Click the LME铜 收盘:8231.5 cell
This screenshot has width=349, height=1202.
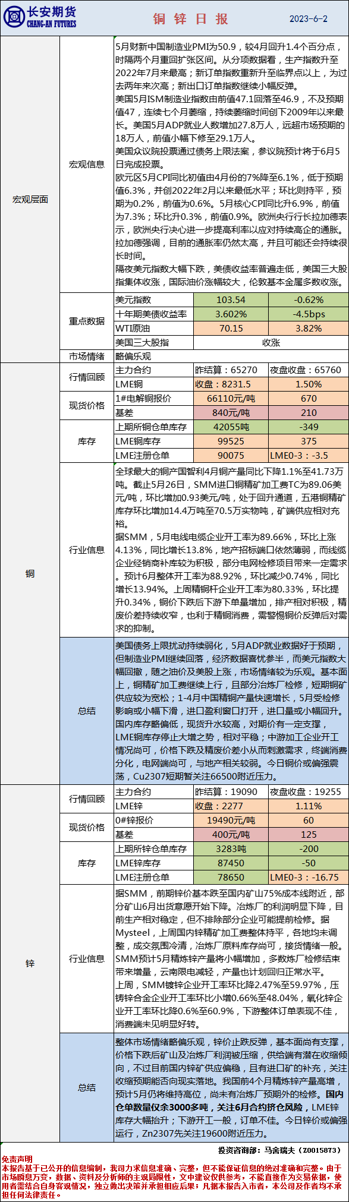pos(231,384)
